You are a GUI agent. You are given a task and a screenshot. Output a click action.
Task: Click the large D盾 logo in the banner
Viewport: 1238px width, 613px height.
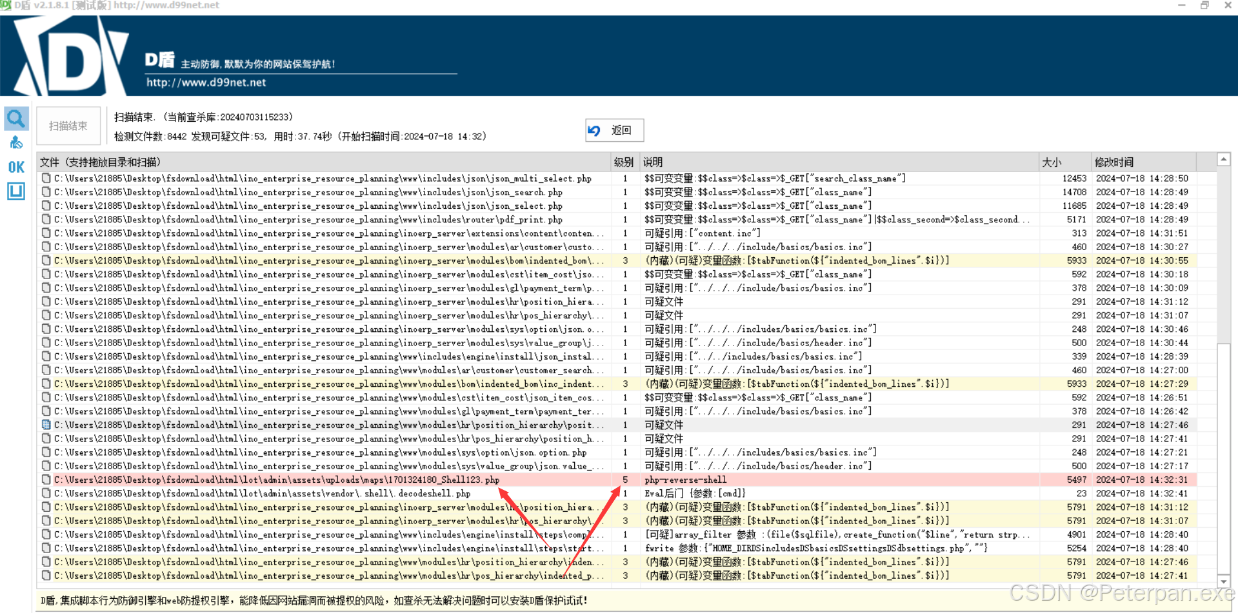coord(71,57)
